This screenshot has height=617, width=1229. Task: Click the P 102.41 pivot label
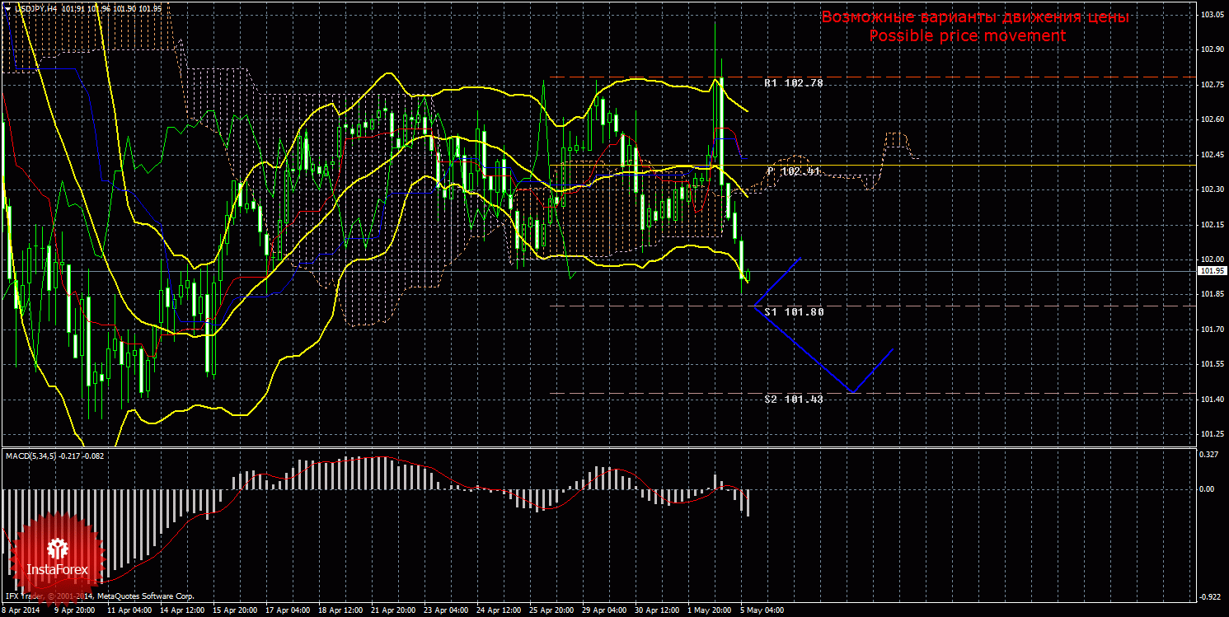[794, 171]
